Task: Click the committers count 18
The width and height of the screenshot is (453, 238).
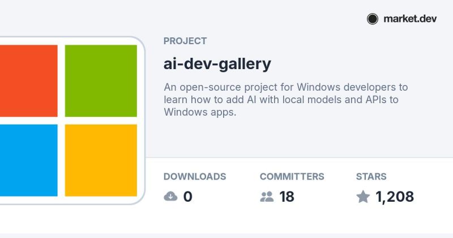Action: coord(287,197)
